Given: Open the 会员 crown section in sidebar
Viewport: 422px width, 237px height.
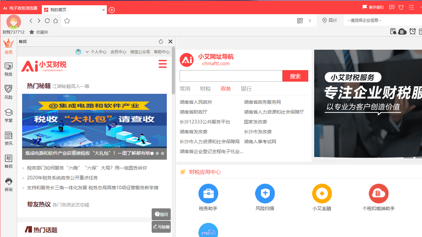Looking at the screenshot, I should tap(8, 46).
